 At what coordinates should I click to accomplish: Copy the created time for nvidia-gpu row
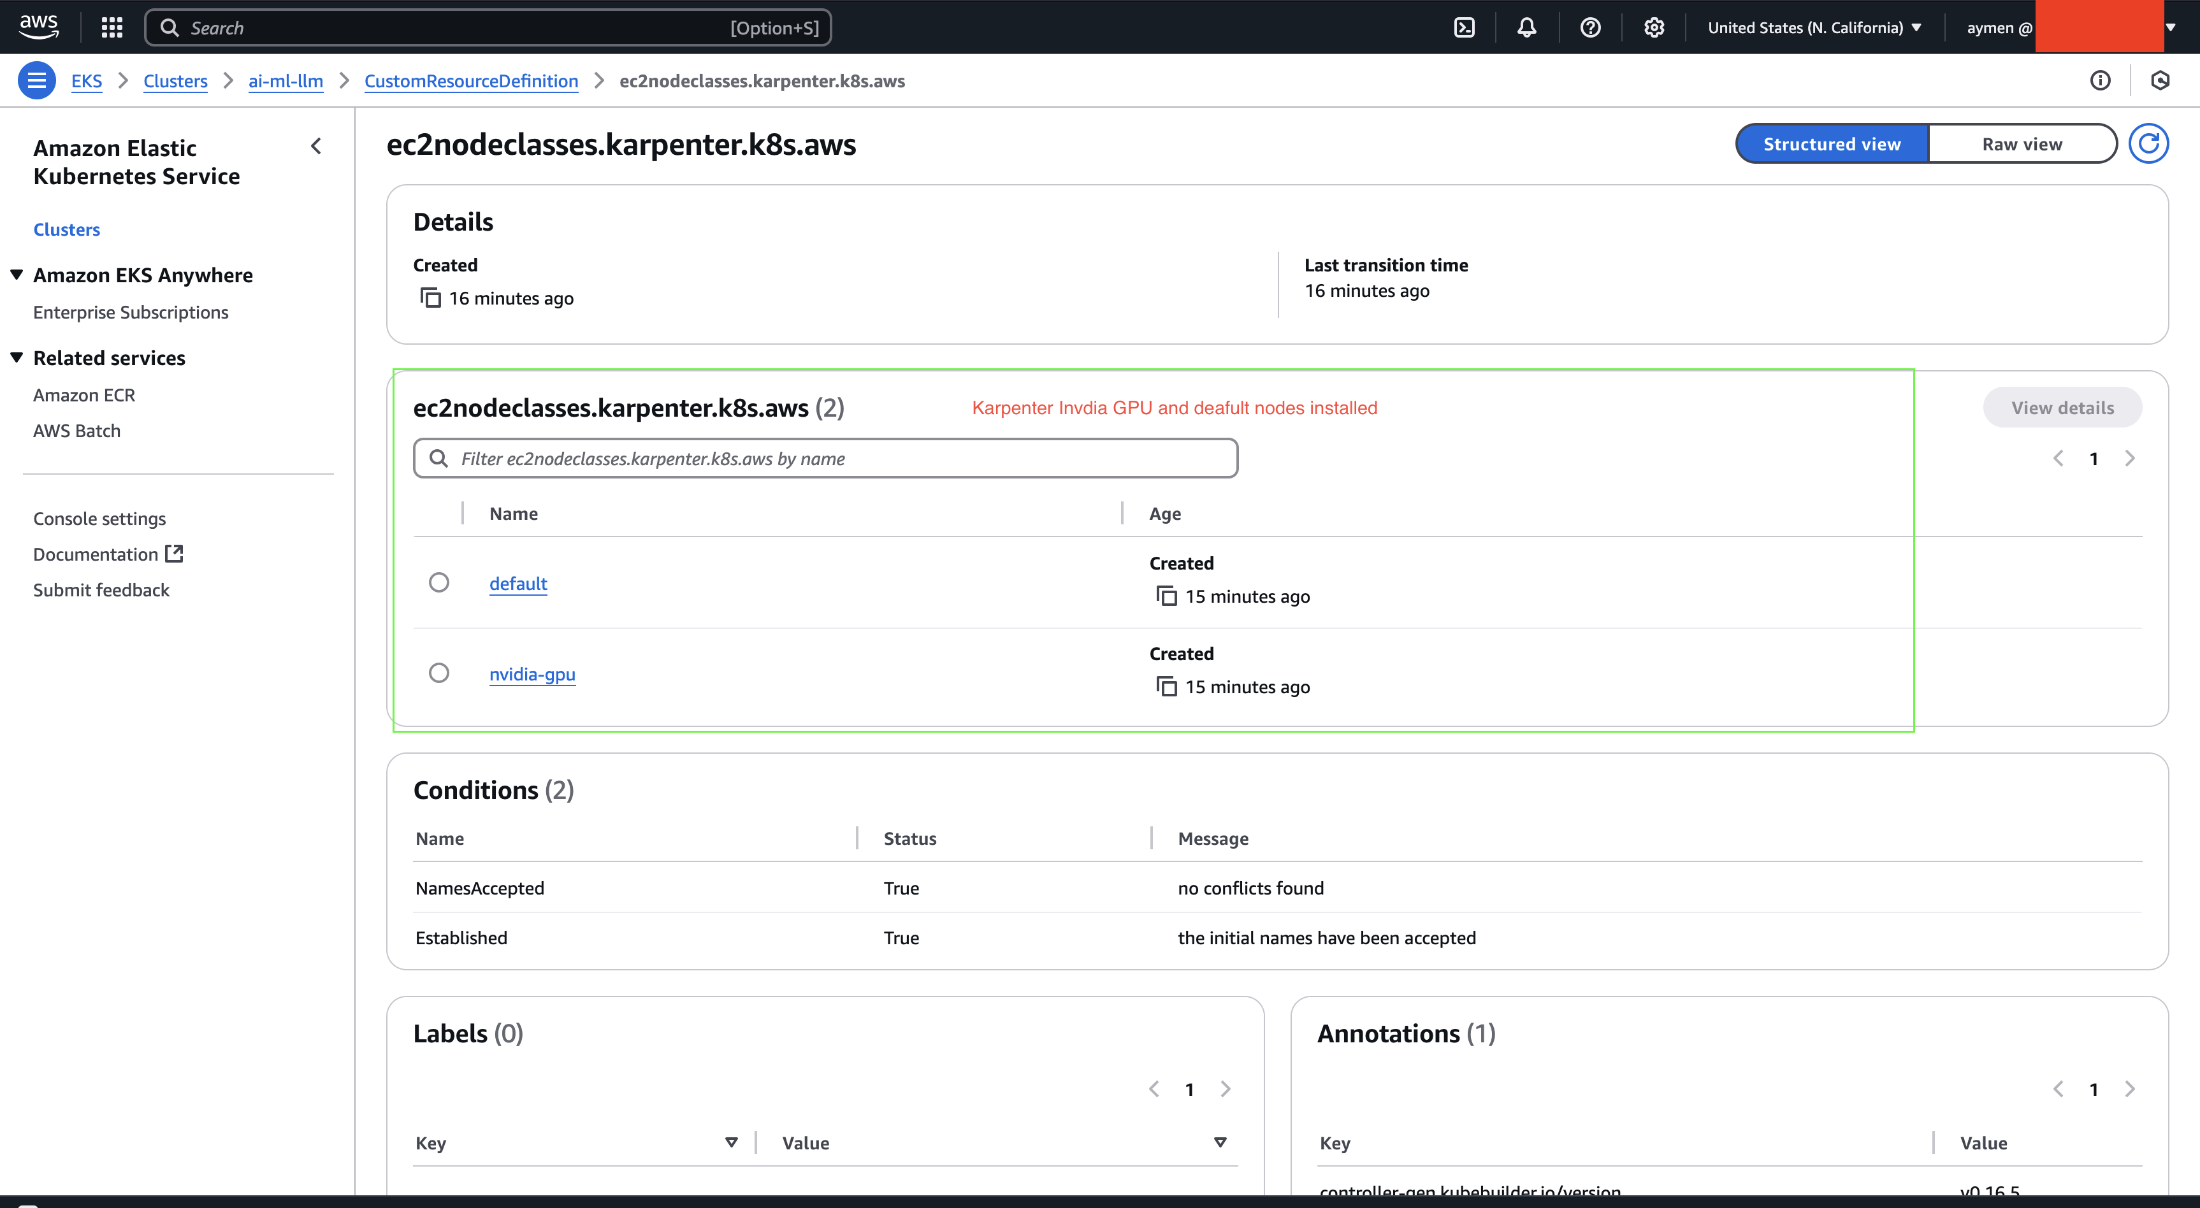click(x=1166, y=686)
